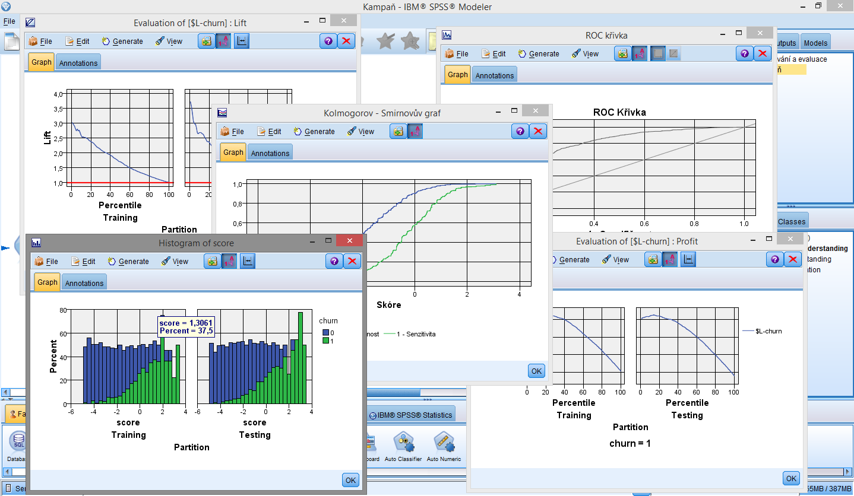Image resolution: width=854 pixels, height=496 pixels.
Task: Select Annotations tab in ROC křivka window
Action: [x=494, y=75]
